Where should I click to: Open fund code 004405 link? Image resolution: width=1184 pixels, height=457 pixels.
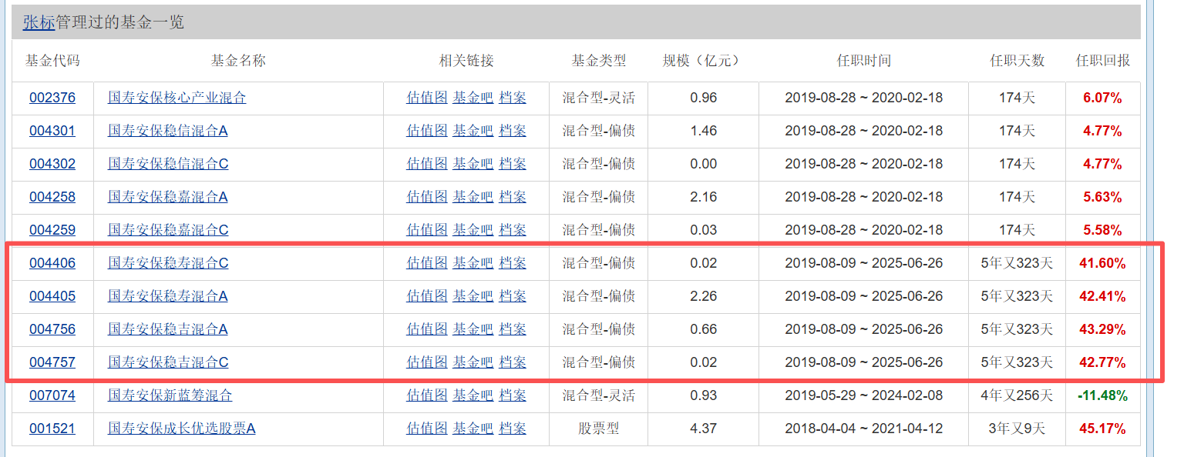(52, 296)
